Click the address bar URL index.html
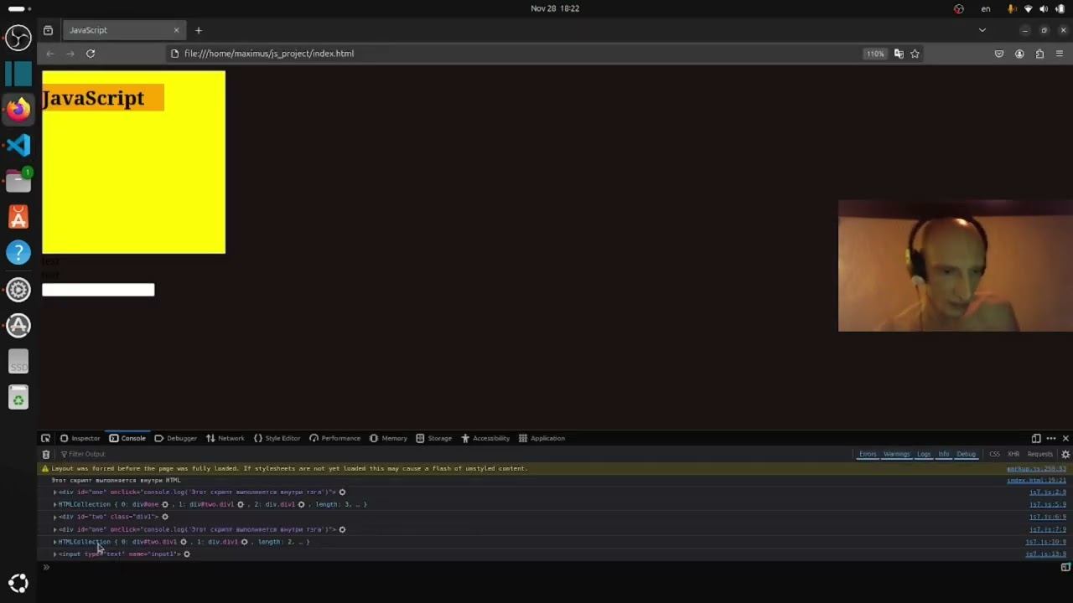1073x603 pixels. (269, 54)
